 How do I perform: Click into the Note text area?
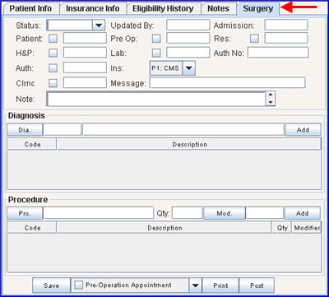tap(156, 99)
